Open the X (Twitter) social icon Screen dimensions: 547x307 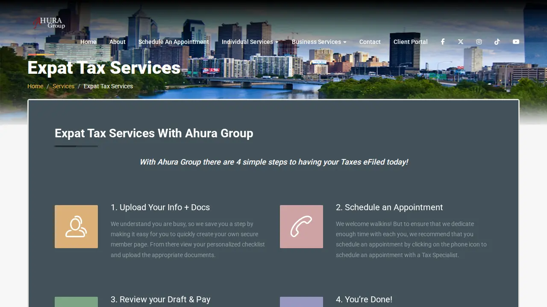click(461, 42)
